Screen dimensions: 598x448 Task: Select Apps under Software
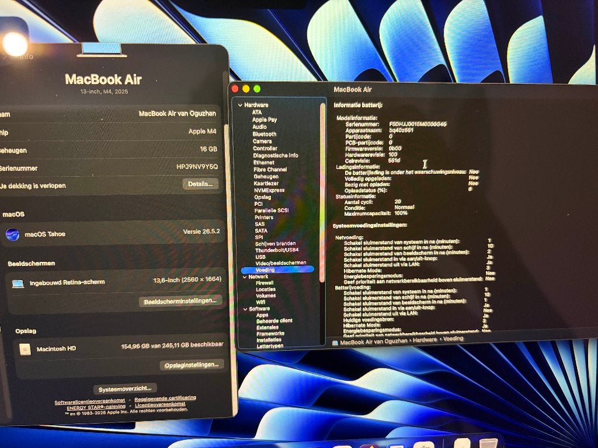click(262, 316)
